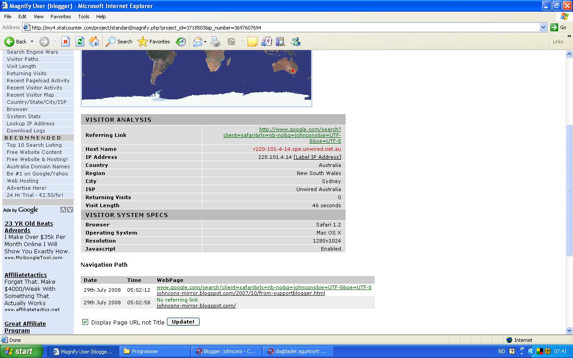Open the from-supportblogger.html page link
The image size is (573, 358).
[241, 293]
